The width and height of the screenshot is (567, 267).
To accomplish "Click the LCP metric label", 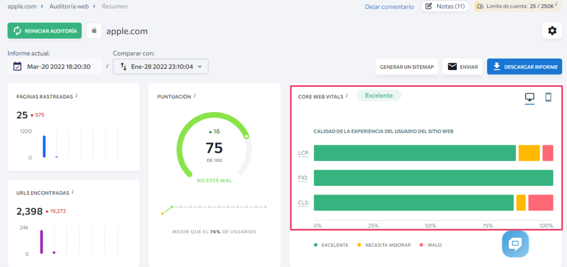I will click(x=303, y=153).
